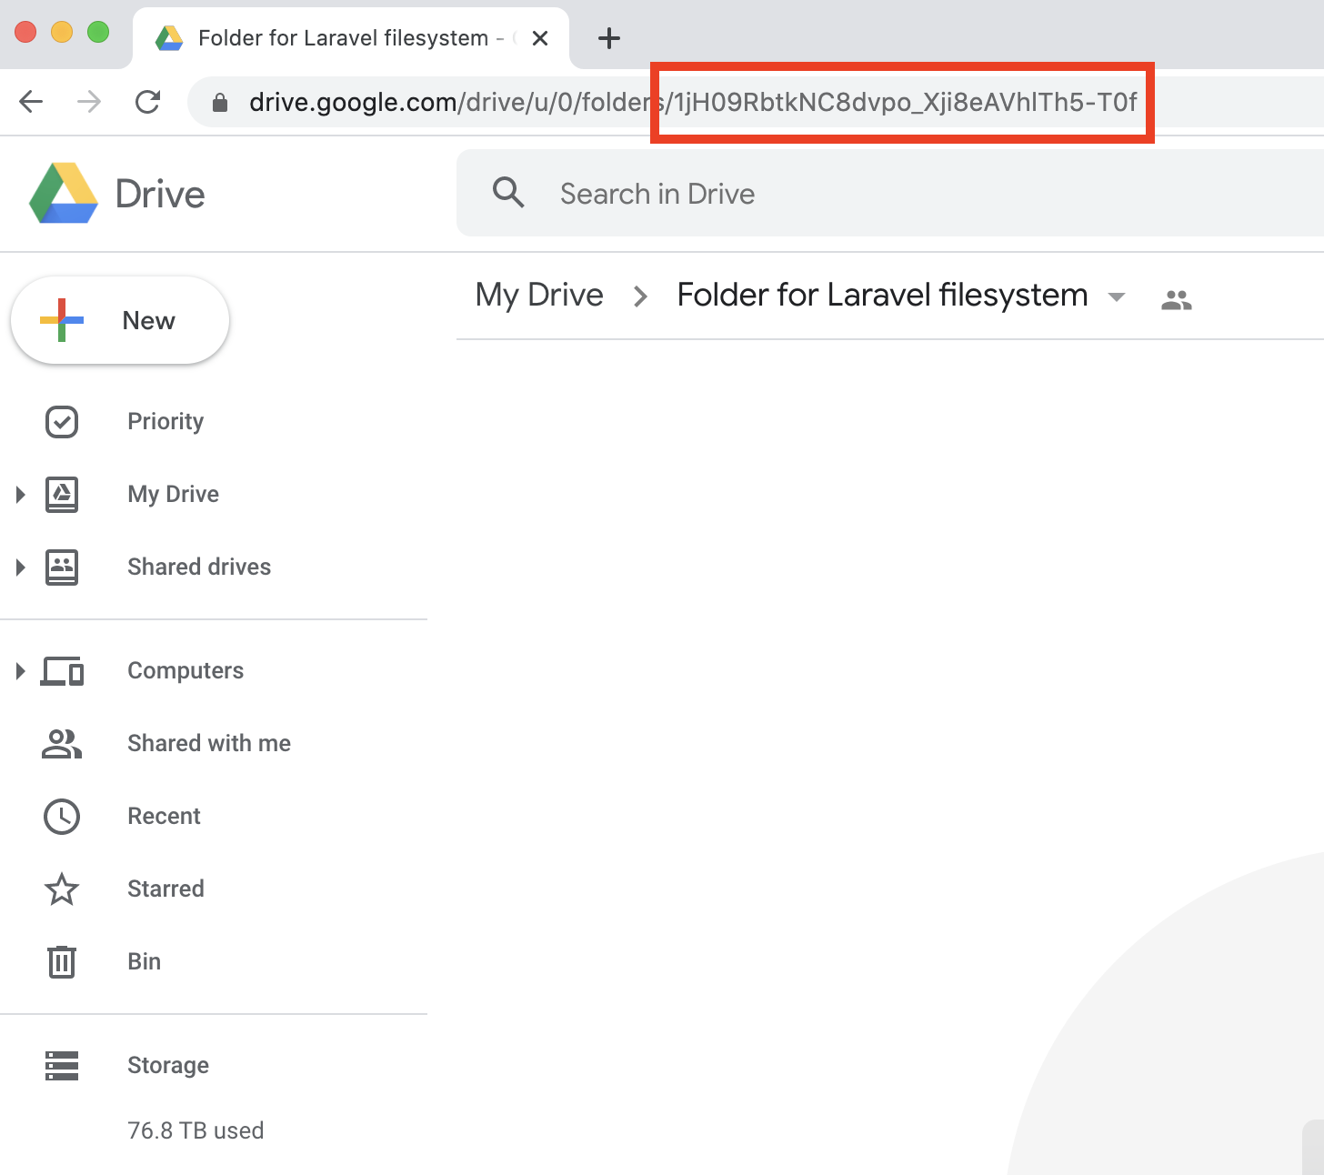Click the Google Drive logo icon
1324x1175 pixels.
64,194
